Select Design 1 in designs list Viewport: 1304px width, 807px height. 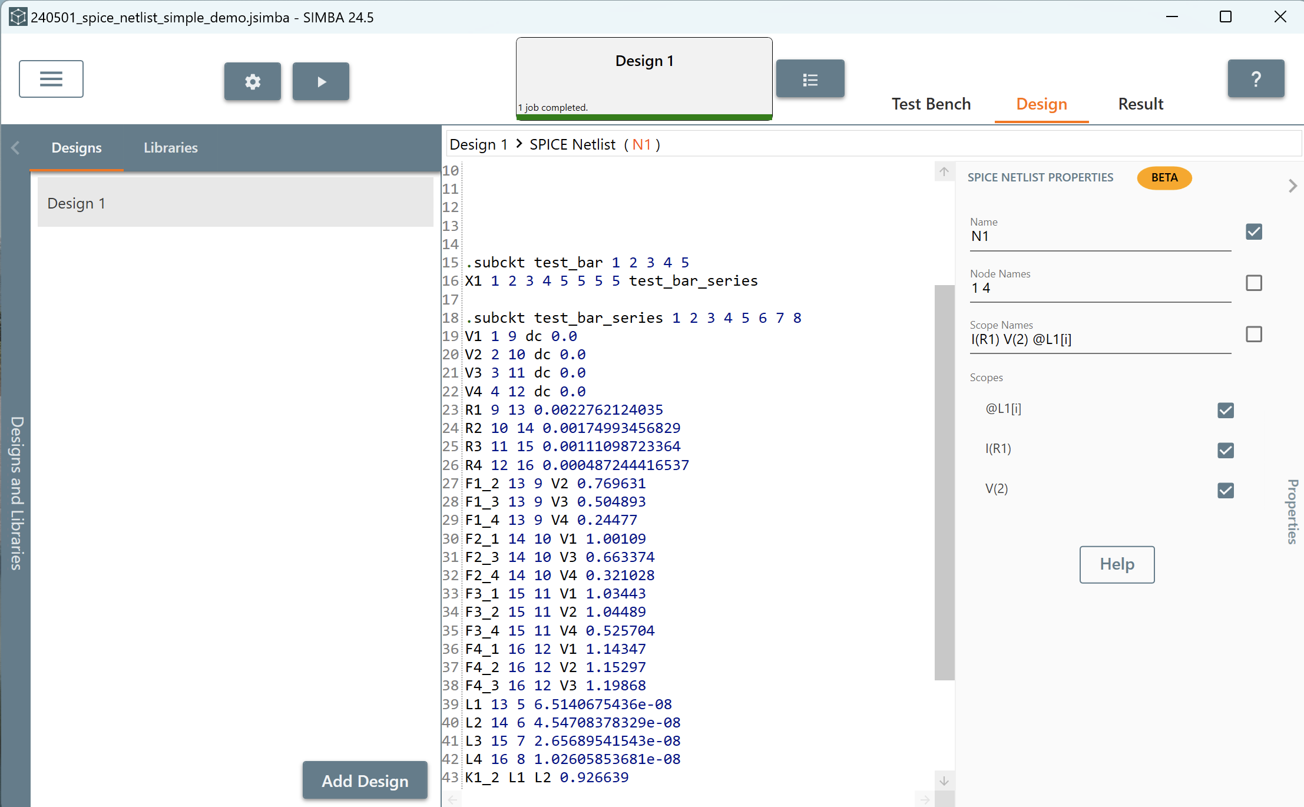pos(236,203)
